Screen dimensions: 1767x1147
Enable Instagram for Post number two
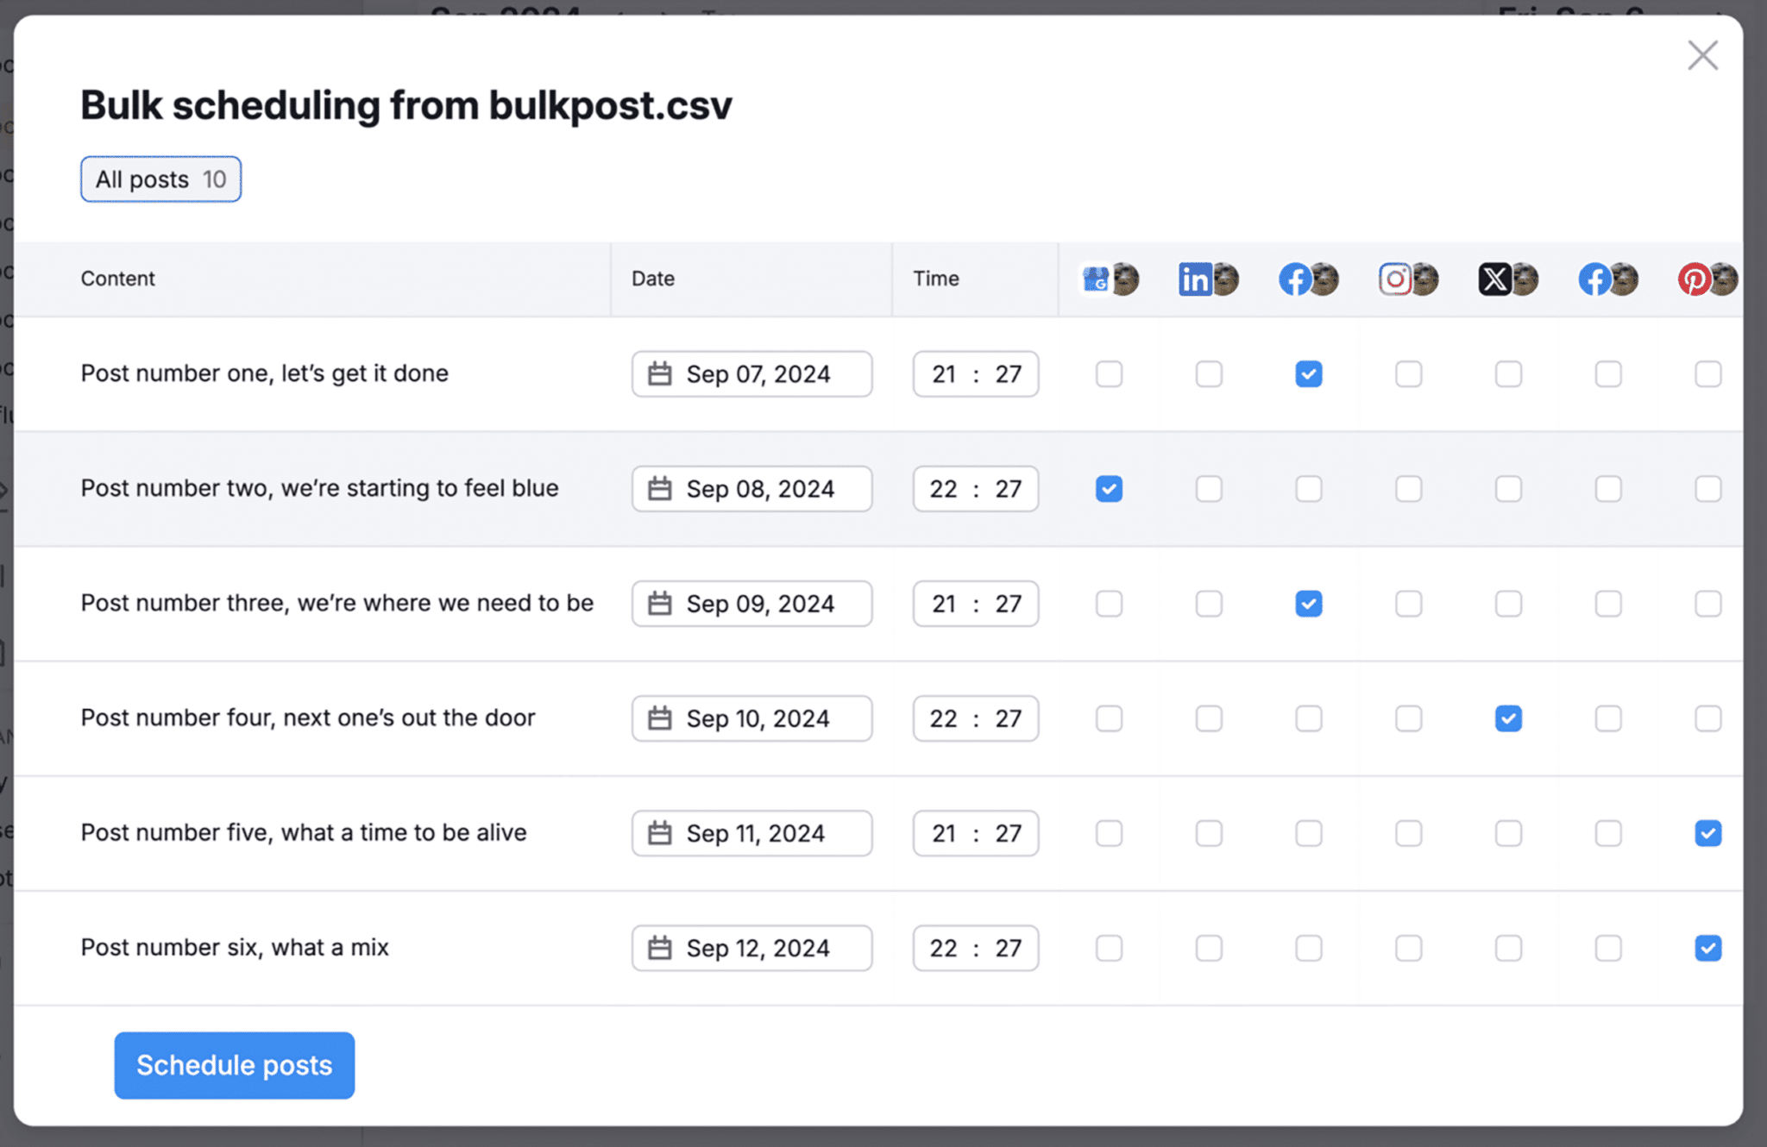tap(1409, 489)
